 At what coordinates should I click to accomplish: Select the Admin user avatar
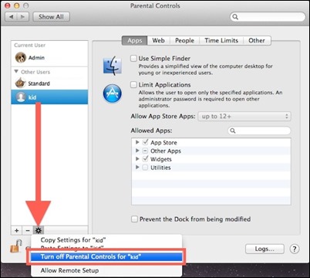21,57
